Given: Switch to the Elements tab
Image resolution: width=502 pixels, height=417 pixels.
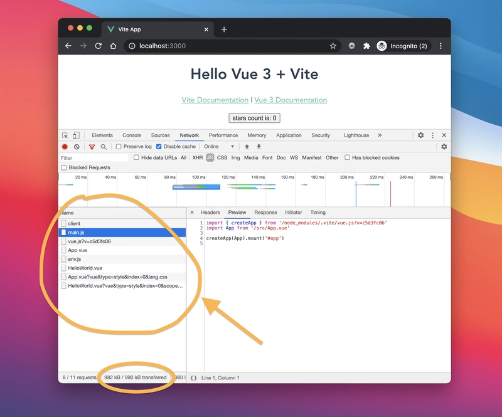Looking at the screenshot, I should point(102,135).
